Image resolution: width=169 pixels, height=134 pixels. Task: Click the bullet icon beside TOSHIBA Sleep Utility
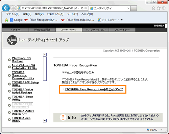click(9, 98)
